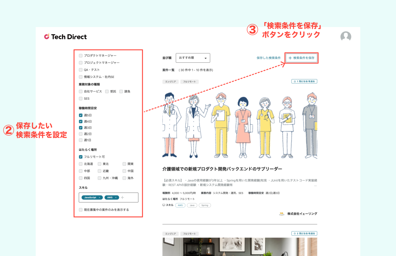Tick the QA・テスト checkbox
Screen dimensions: 396x256
[x=81, y=70]
